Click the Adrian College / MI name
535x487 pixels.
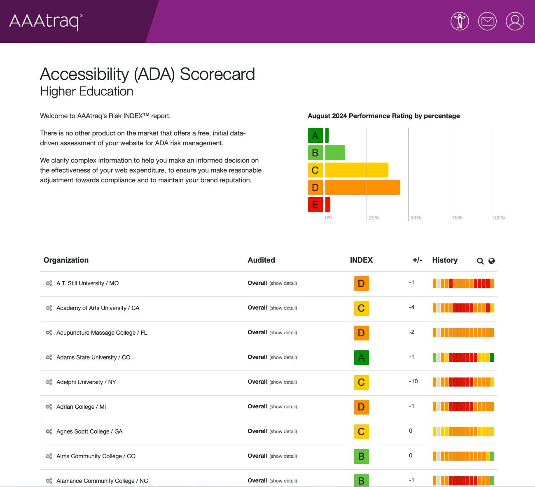click(81, 407)
